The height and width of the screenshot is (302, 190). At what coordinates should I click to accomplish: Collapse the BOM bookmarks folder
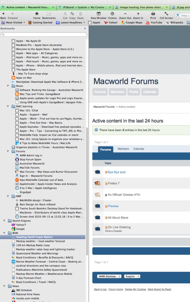click(4, 233)
